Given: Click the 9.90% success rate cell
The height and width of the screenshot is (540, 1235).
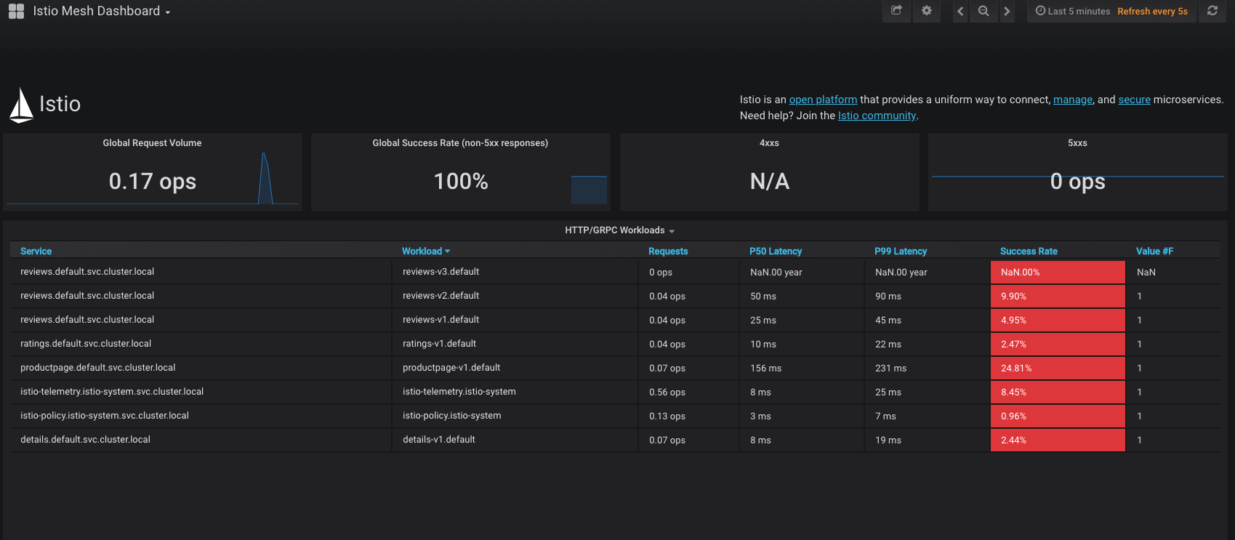Looking at the screenshot, I should point(1058,296).
